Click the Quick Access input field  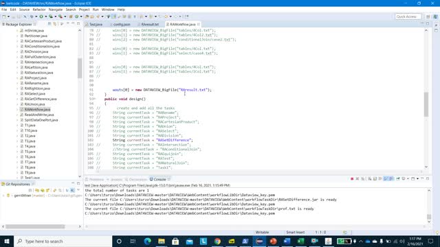408,16
